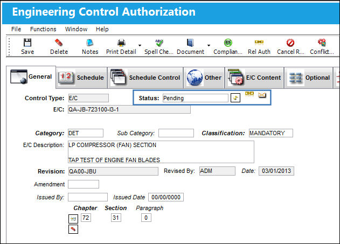Expand the Document dropdown arrow
This screenshot has width=340, height=244.
pos(209,45)
